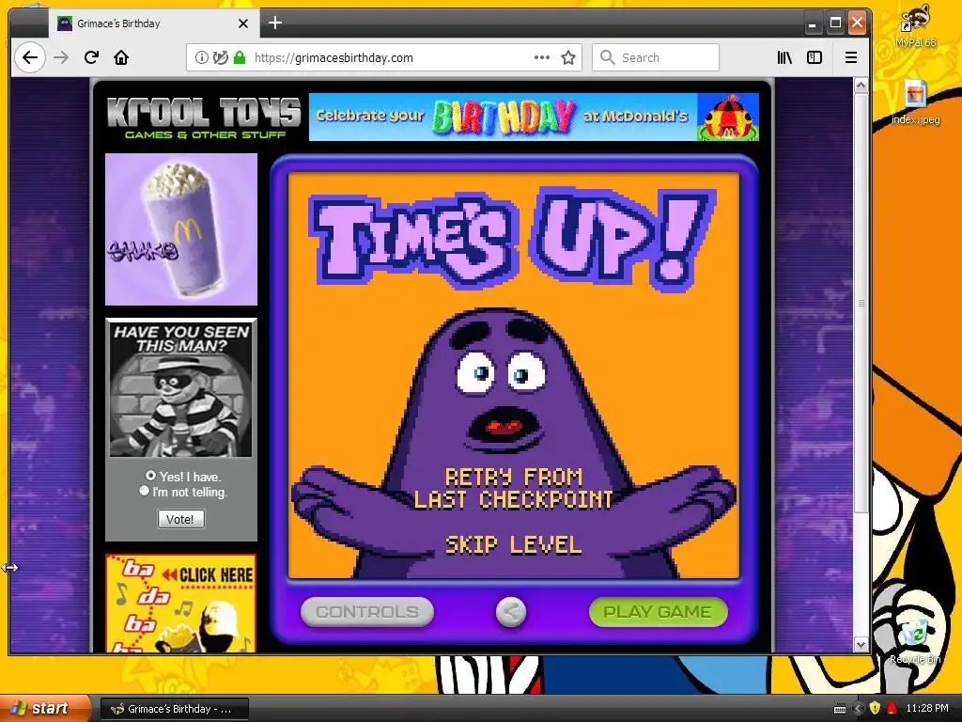Click Grimace's Birthday taskbar button
The image size is (962, 722).
[x=174, y=709]
